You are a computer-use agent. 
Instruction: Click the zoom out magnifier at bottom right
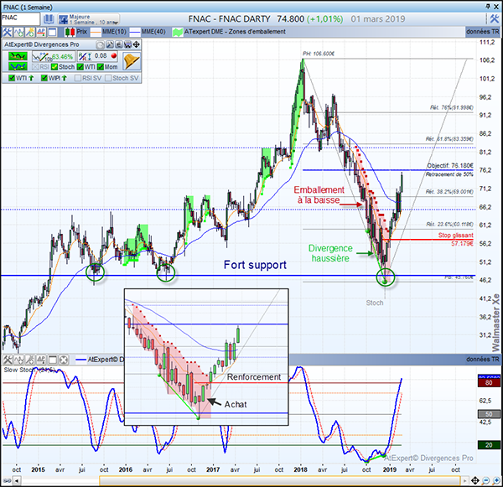tap(486, 480)
